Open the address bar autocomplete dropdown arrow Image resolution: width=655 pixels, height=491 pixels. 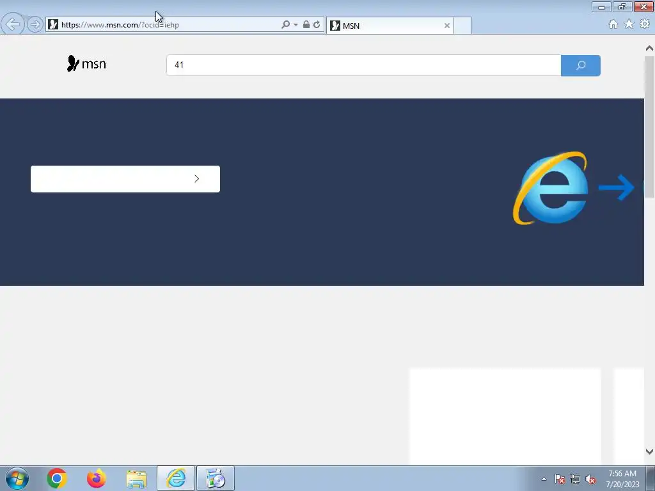point(296,25)
